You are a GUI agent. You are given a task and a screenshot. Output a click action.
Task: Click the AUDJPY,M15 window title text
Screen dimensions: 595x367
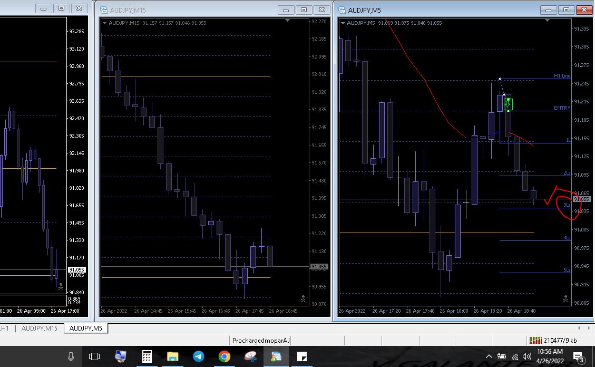[x=128, y=10]
